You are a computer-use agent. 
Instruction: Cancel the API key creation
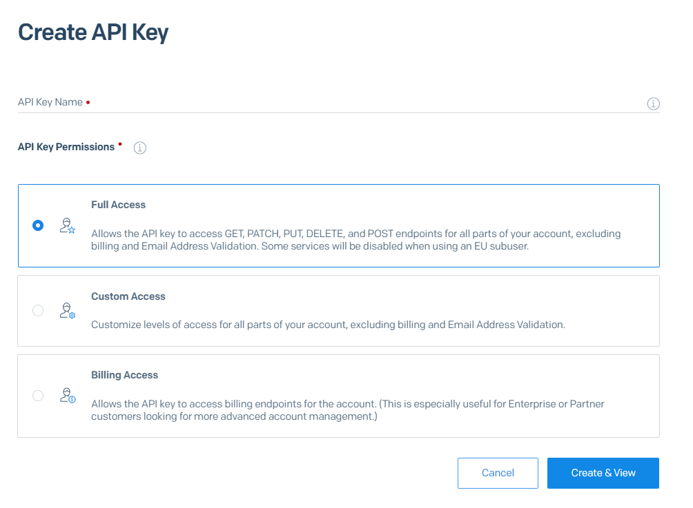click(498, 473)
